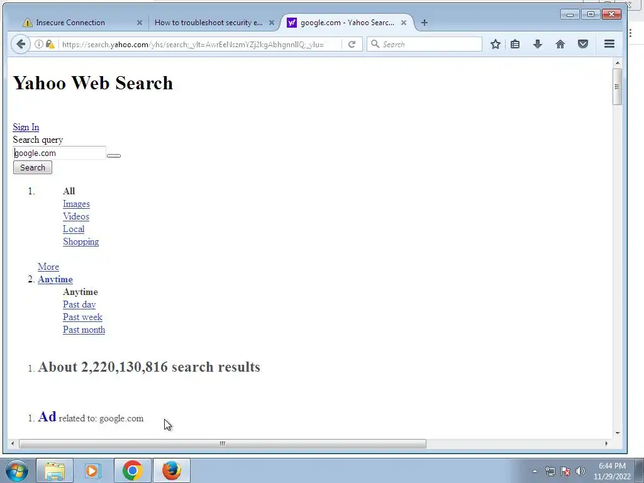Open the Sign In link

(x=26, y=127)
